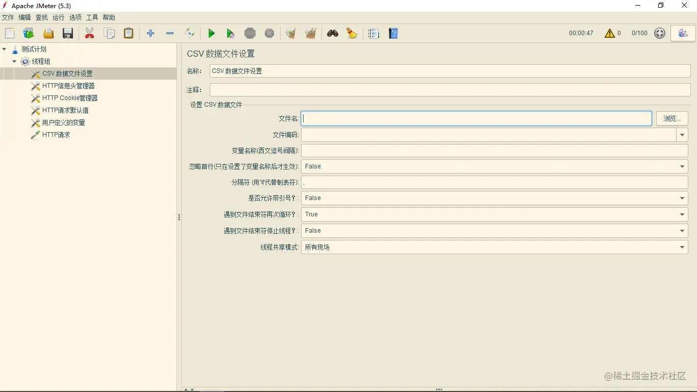This screenshot has height=392, width=697.
Task: Click the Paste clipboard toolbar icon
Action: pyautogui.click(x=128, y=33)
